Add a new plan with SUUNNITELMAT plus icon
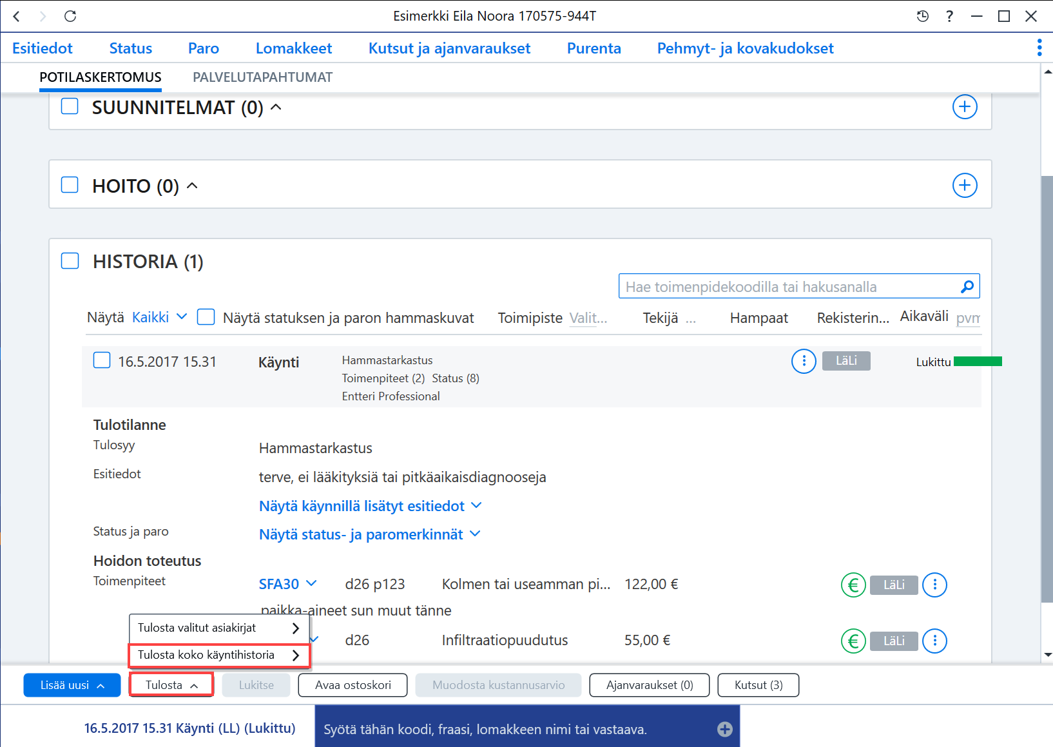 tap(965, 106)
